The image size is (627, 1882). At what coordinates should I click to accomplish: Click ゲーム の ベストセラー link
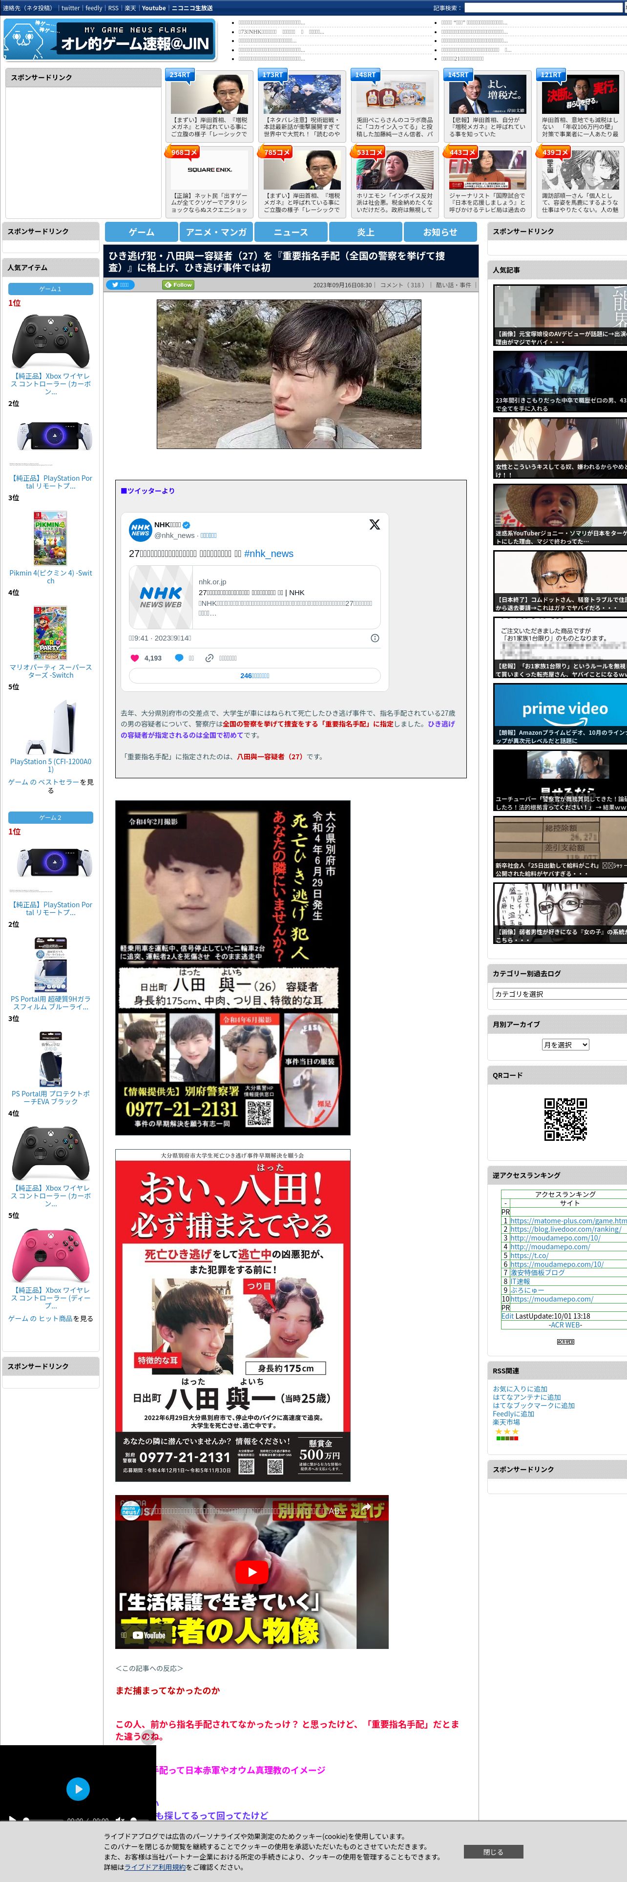[x=44, y=782]
